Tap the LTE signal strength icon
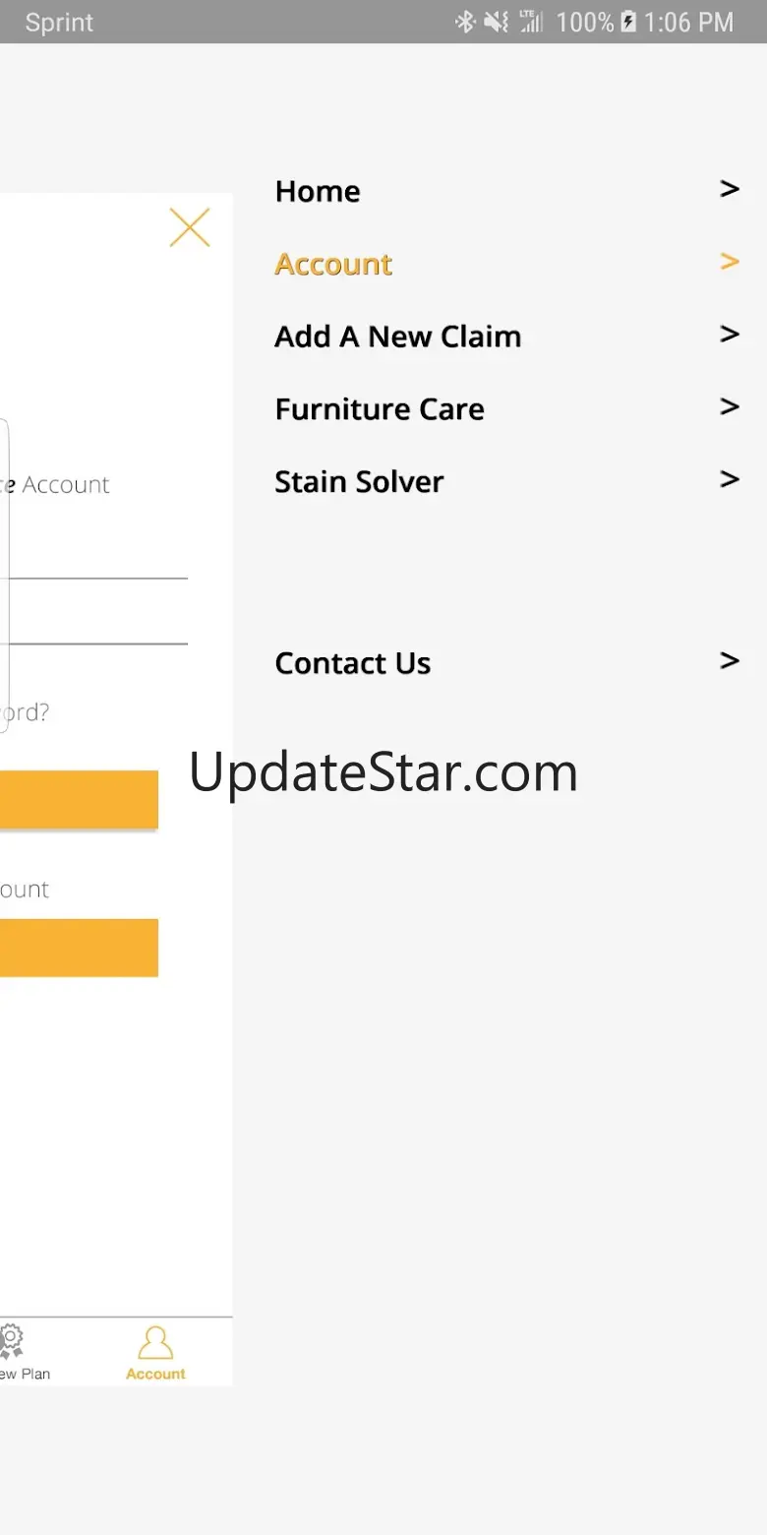The image size is (767, 1535). (x=531, y=22)
